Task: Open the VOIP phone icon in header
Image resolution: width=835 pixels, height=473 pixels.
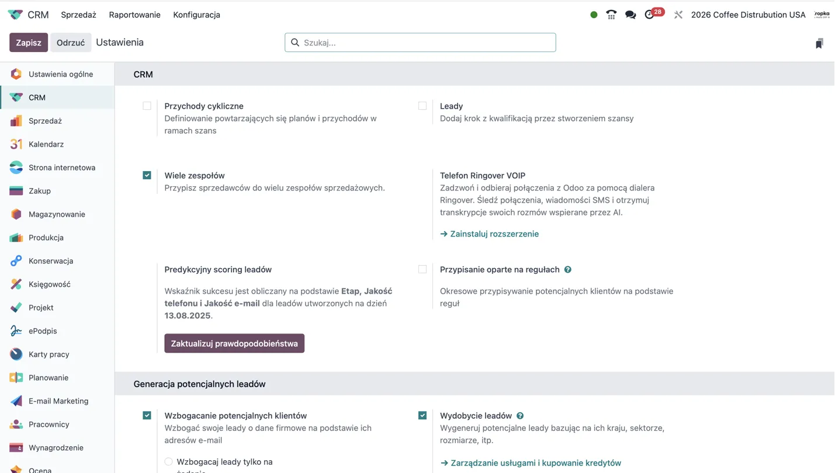Action: click(611, 15)
